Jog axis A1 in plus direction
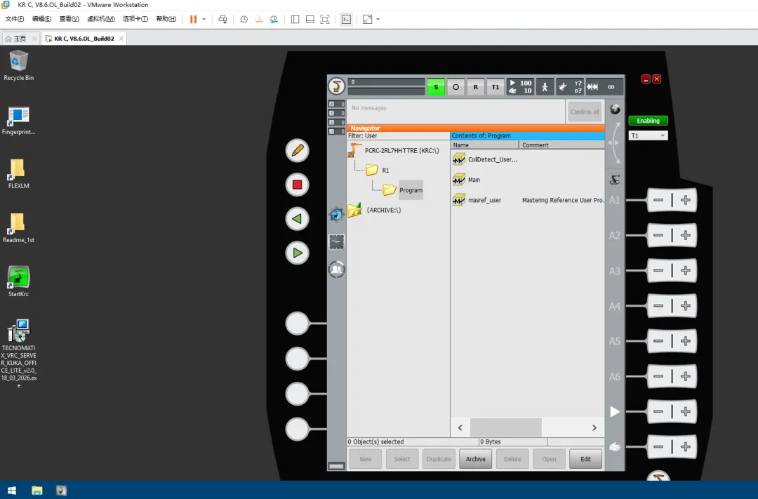 tap(686, 200)
